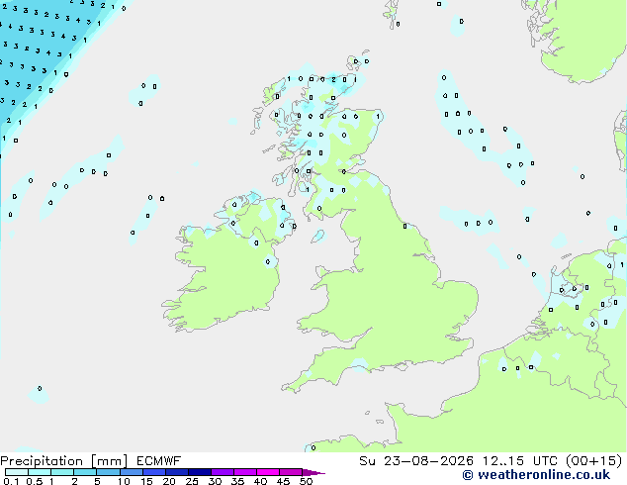Click the ECMWF model label
Image resolution: width=627 pixels, height=485 pixels.
tap(159, 461)
